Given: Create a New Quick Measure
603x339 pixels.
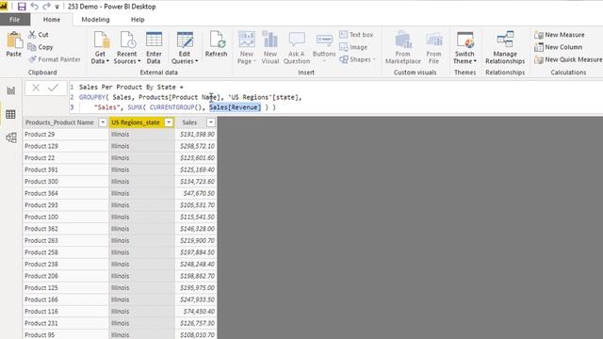Looking at the screenshot, I should [568, 59].
